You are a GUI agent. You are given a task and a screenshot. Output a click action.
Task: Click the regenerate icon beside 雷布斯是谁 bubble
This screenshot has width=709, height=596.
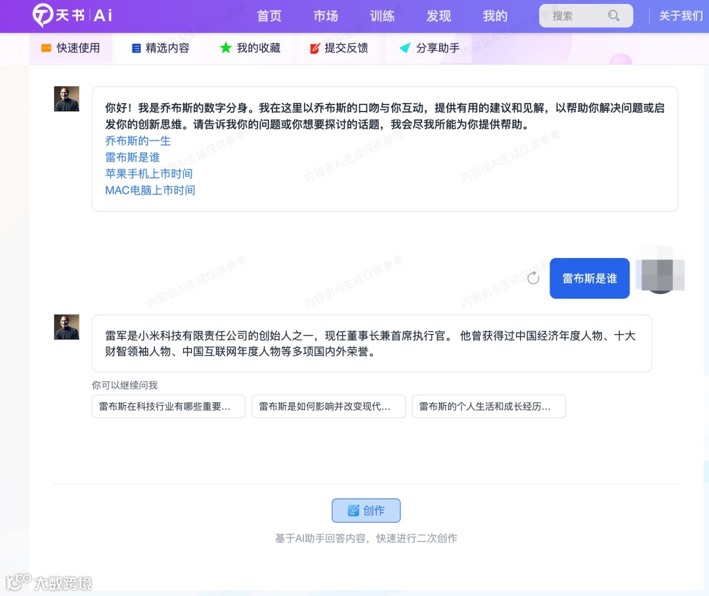click(x=534, y=278)
